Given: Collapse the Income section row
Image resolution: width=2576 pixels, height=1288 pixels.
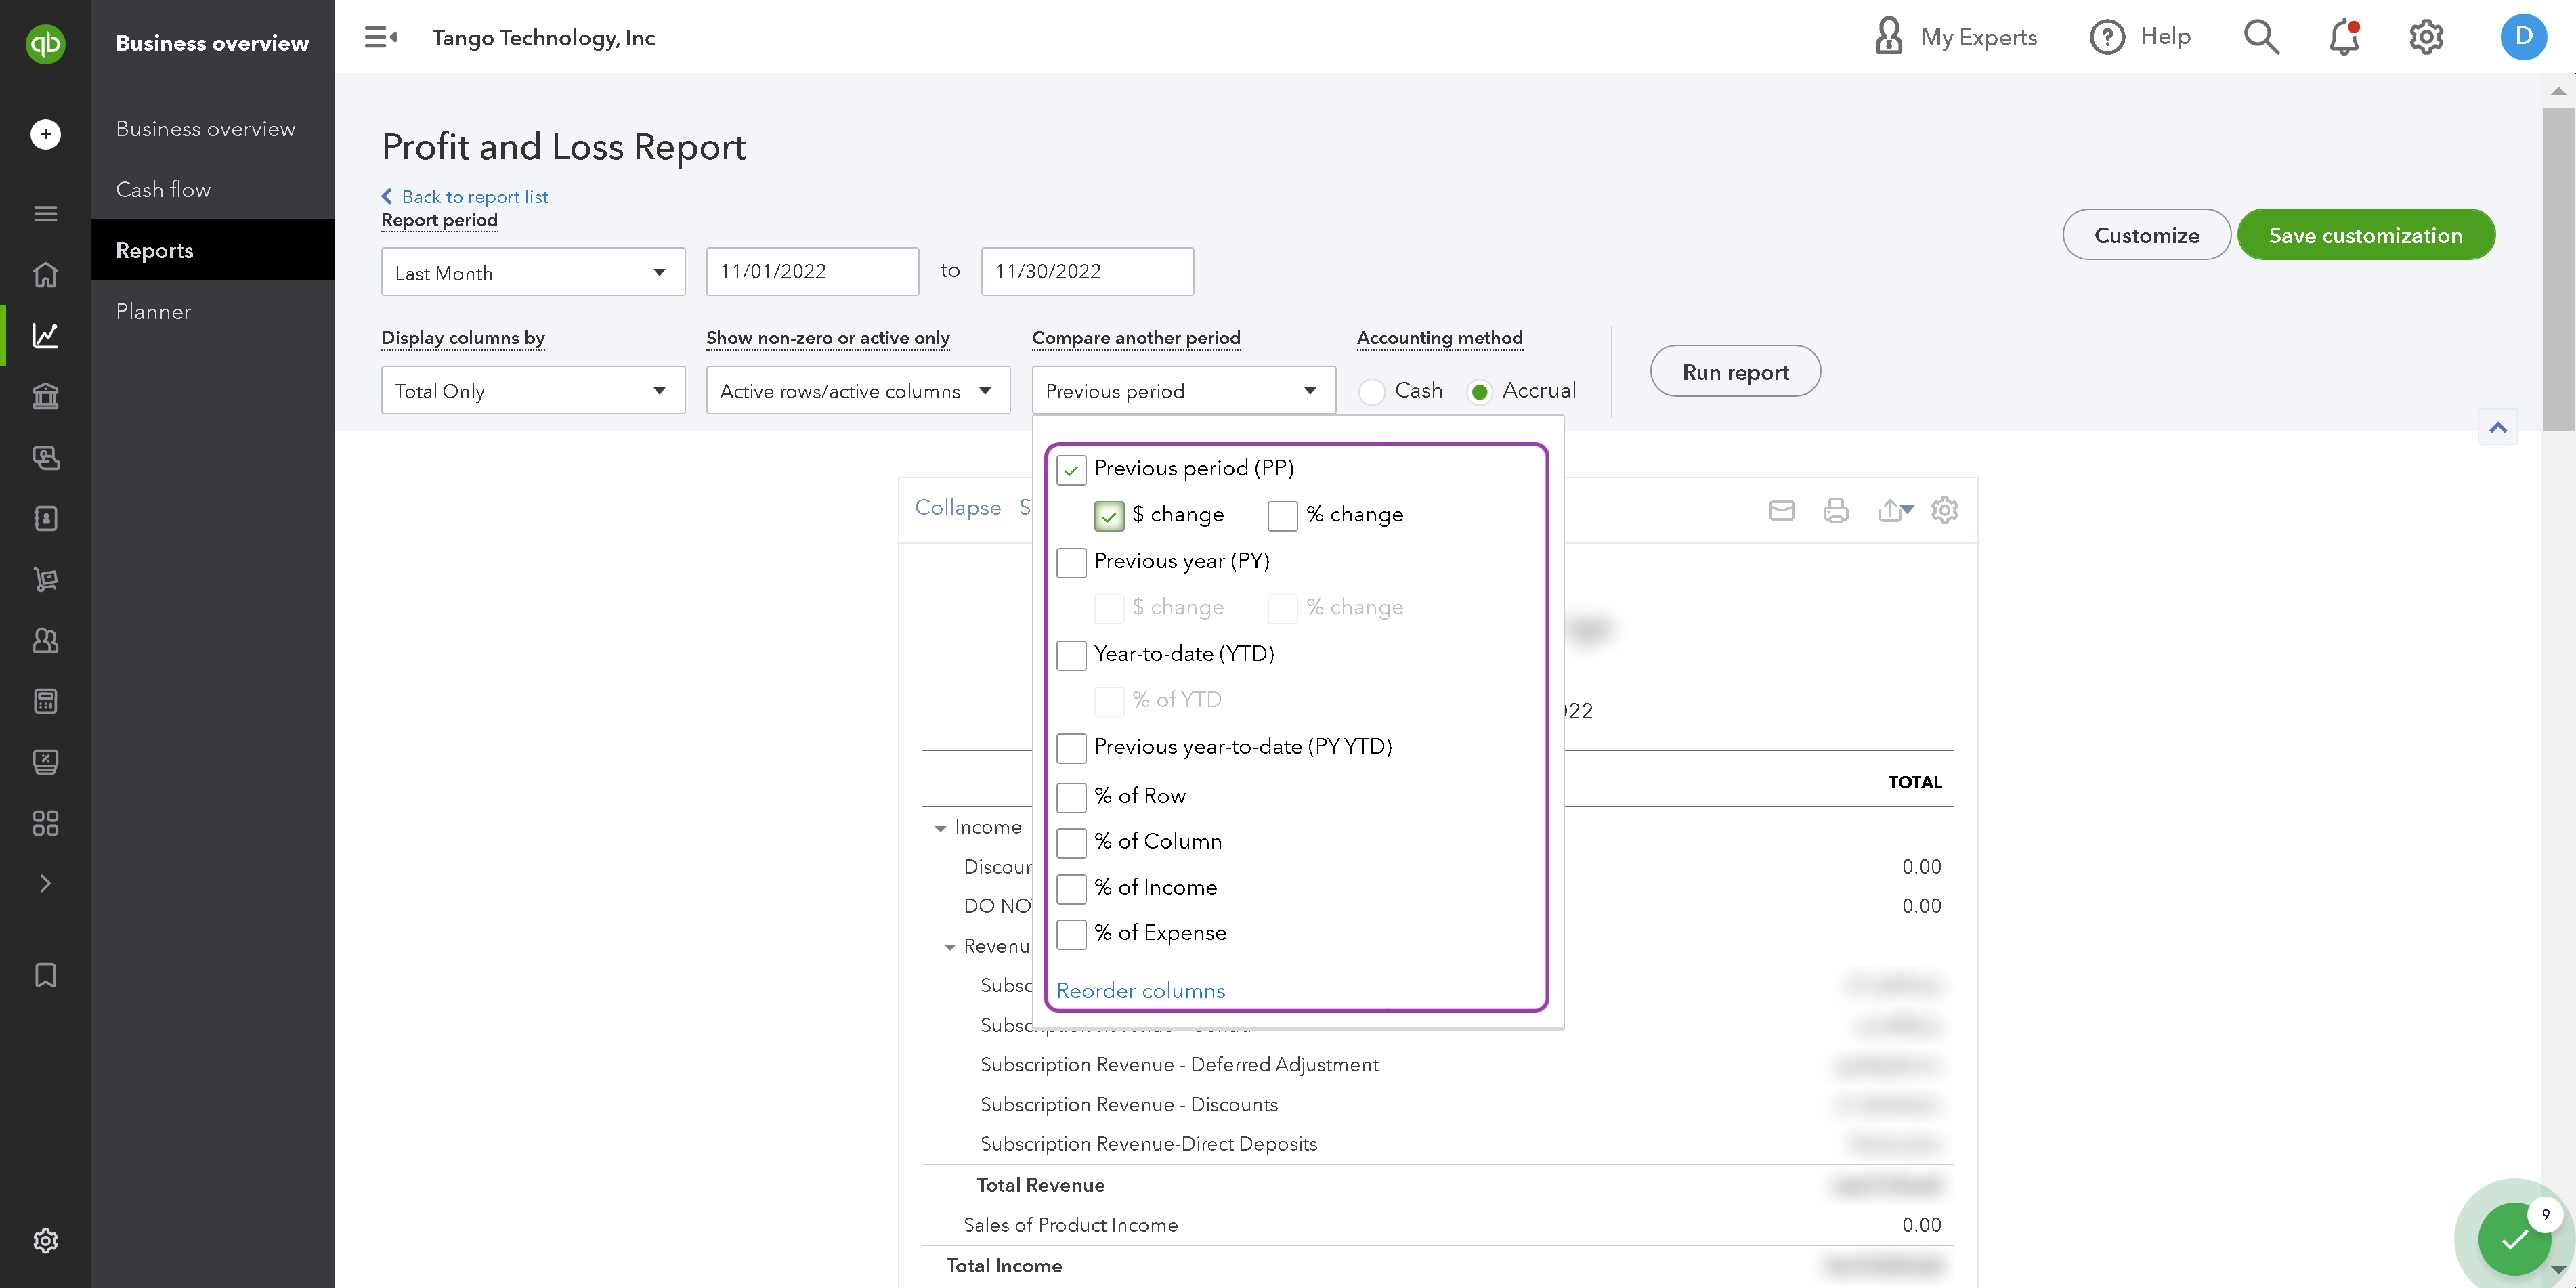Looking at the screenshot, I should [x=940, y=828].
